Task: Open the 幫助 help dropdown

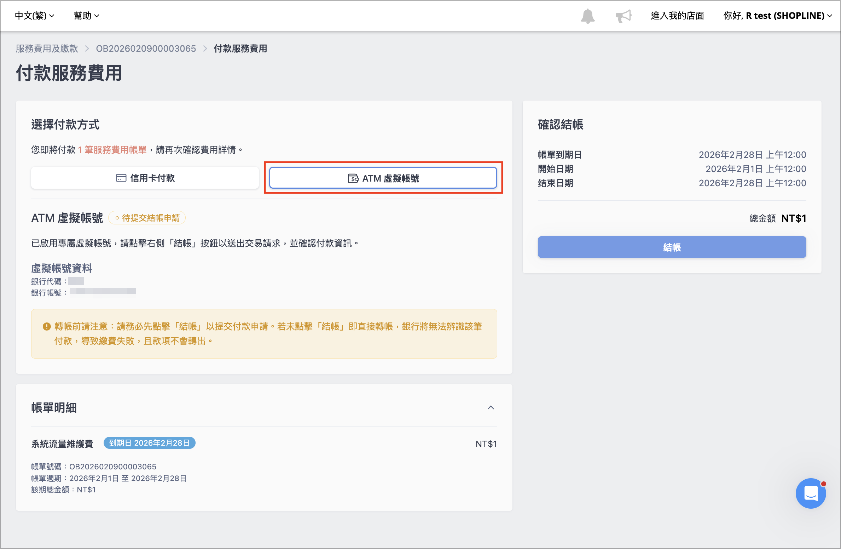Action: coord(86,16)
